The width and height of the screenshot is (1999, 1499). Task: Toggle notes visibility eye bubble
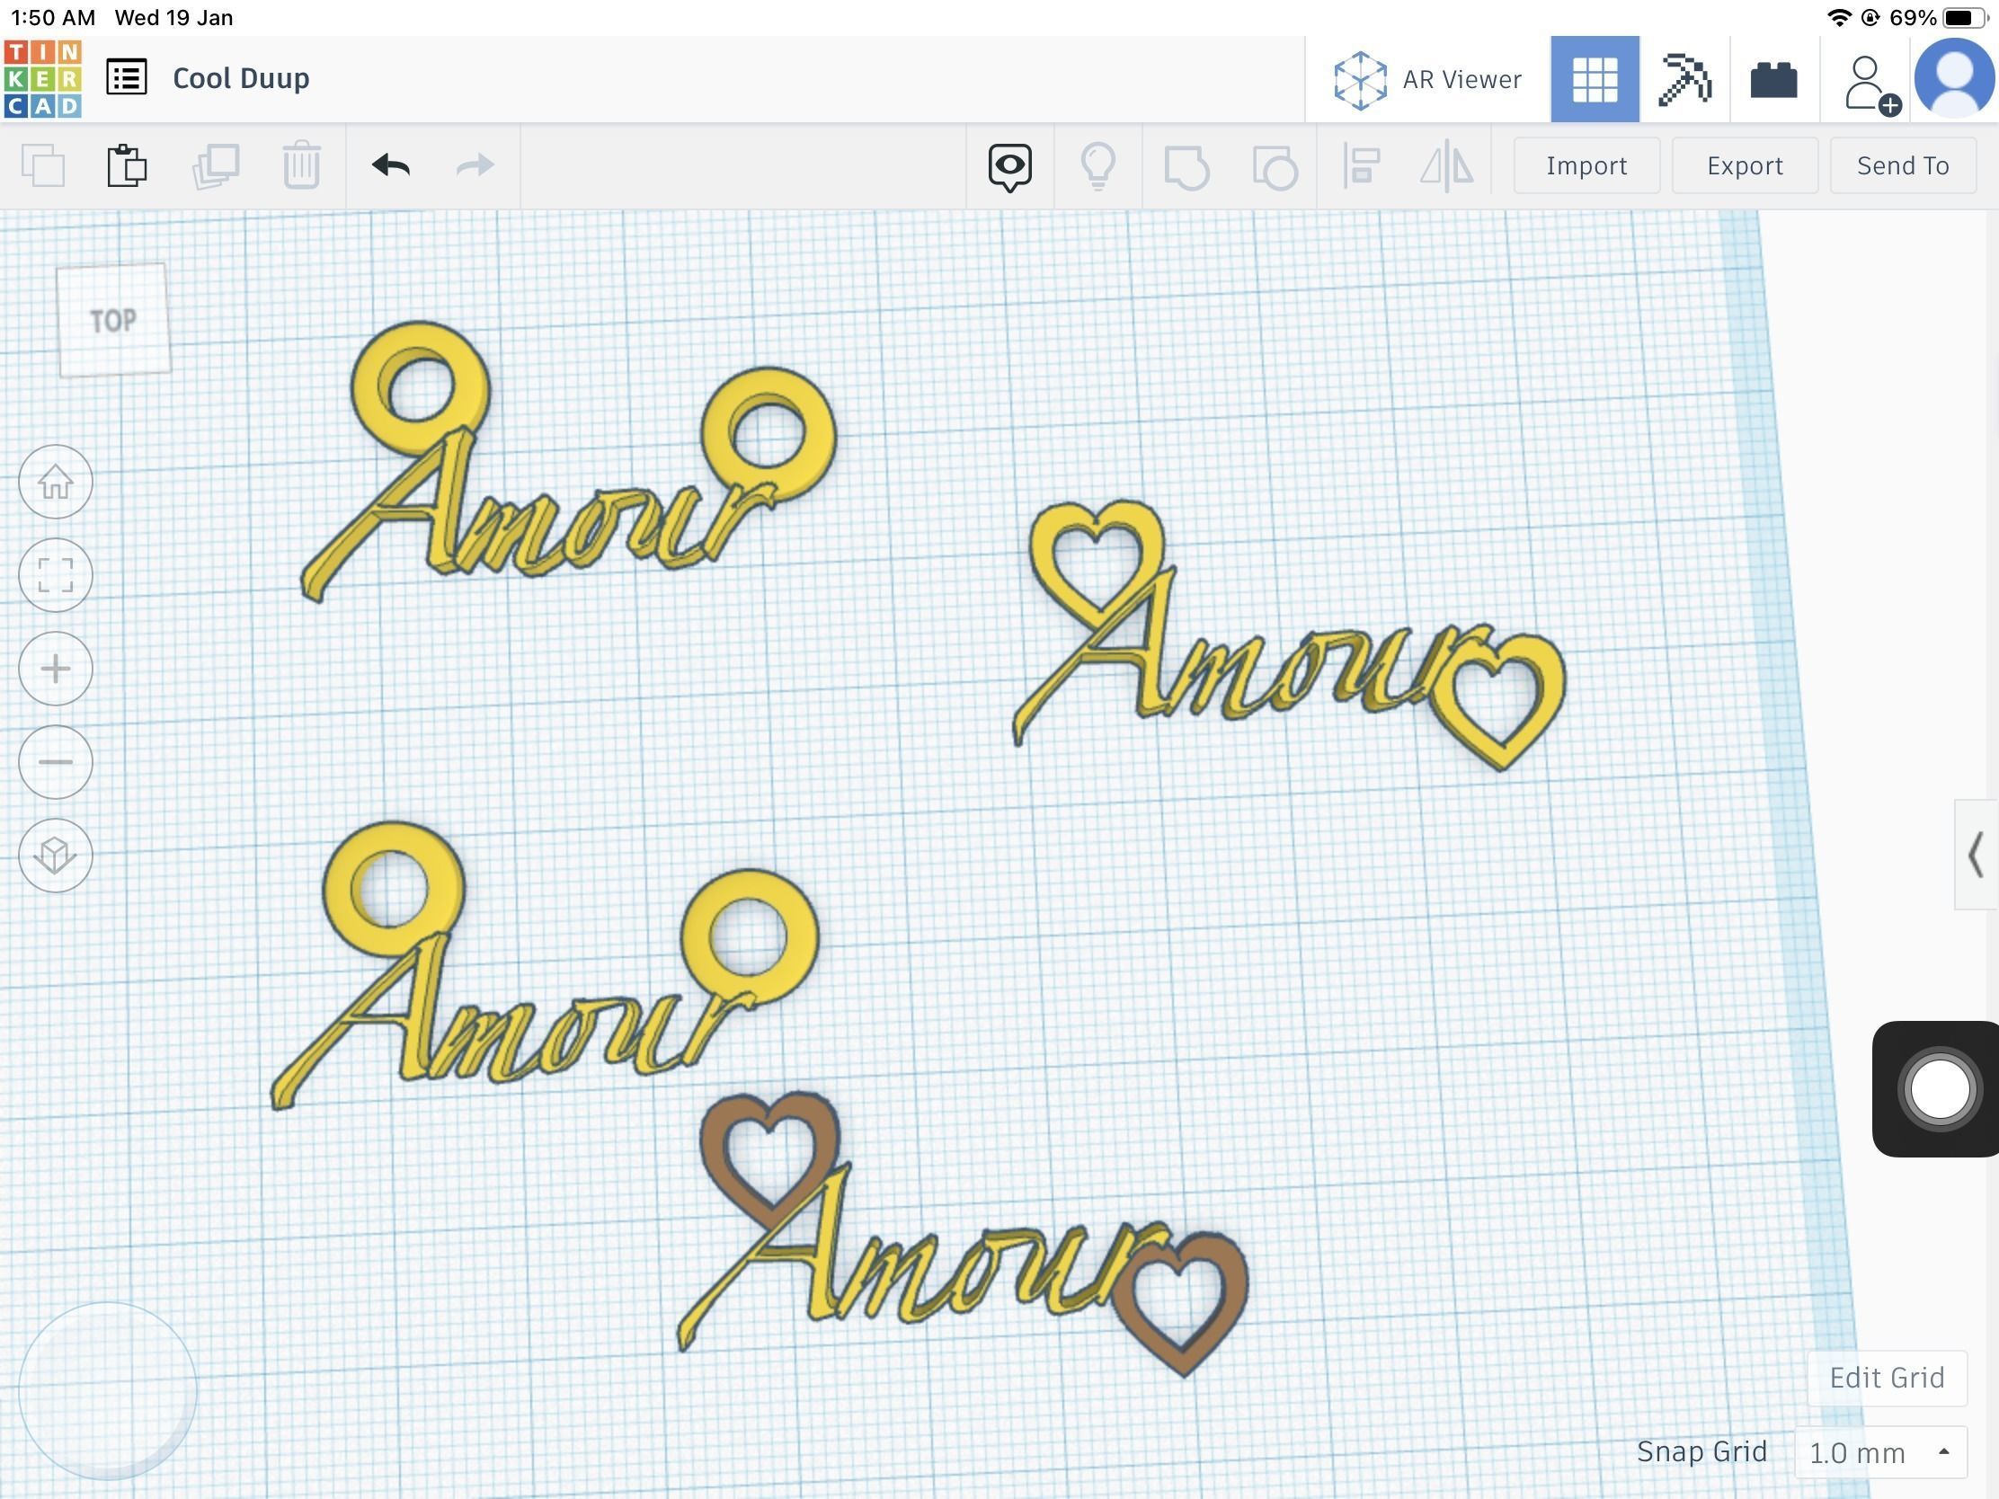[x=1009, y=166]
